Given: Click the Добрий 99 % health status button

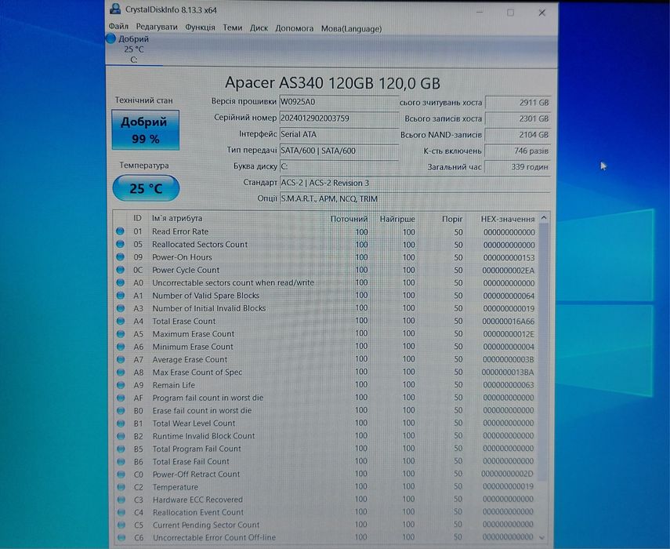Looking at the screenshot, I should pyautogui.click(x=145, y=130).
